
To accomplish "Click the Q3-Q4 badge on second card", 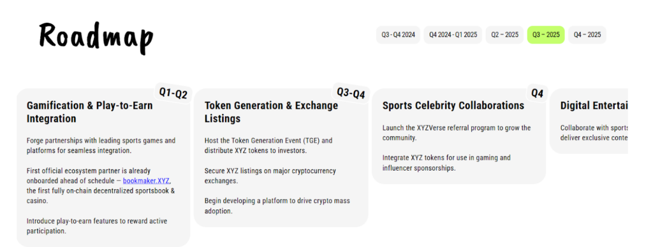I will pyautogui.click(x=351, y=92).
